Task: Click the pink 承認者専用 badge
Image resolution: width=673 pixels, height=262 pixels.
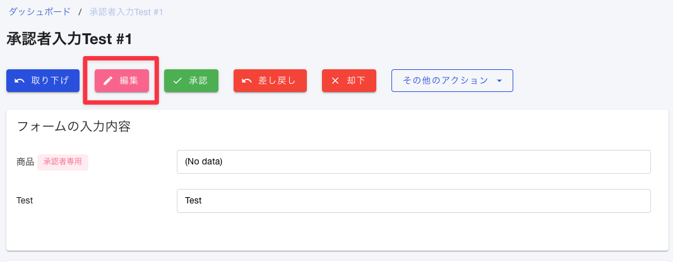Action: [63, 162]
